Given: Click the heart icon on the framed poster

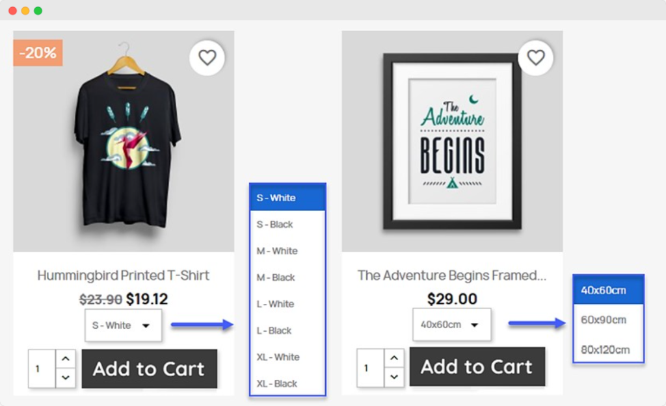Looking at the screenshot, I should (x=535, y=58).
